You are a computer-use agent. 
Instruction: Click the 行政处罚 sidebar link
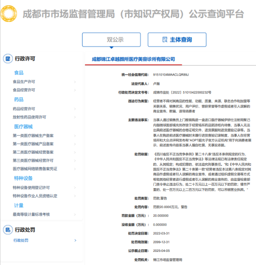tap(21, 240)
